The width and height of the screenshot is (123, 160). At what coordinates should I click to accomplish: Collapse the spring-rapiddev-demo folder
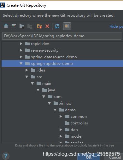pyautogui.click(x=21, y=64)
